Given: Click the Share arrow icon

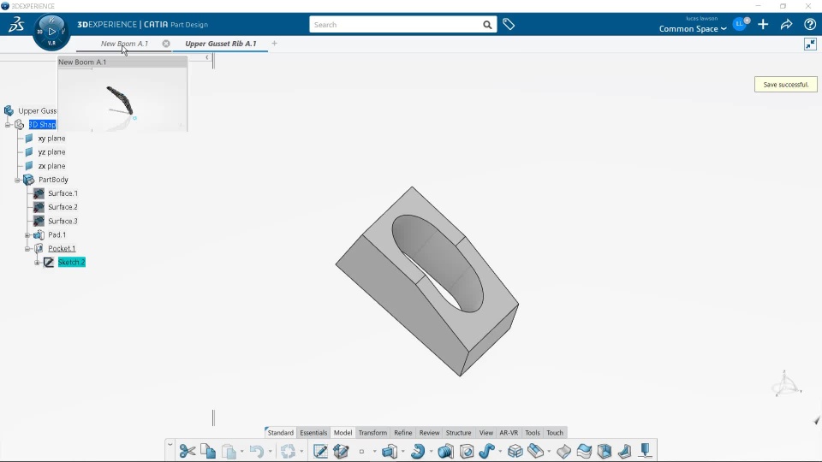Looking at the screenshot, I should pyautogui.click(x=786, y=24).
